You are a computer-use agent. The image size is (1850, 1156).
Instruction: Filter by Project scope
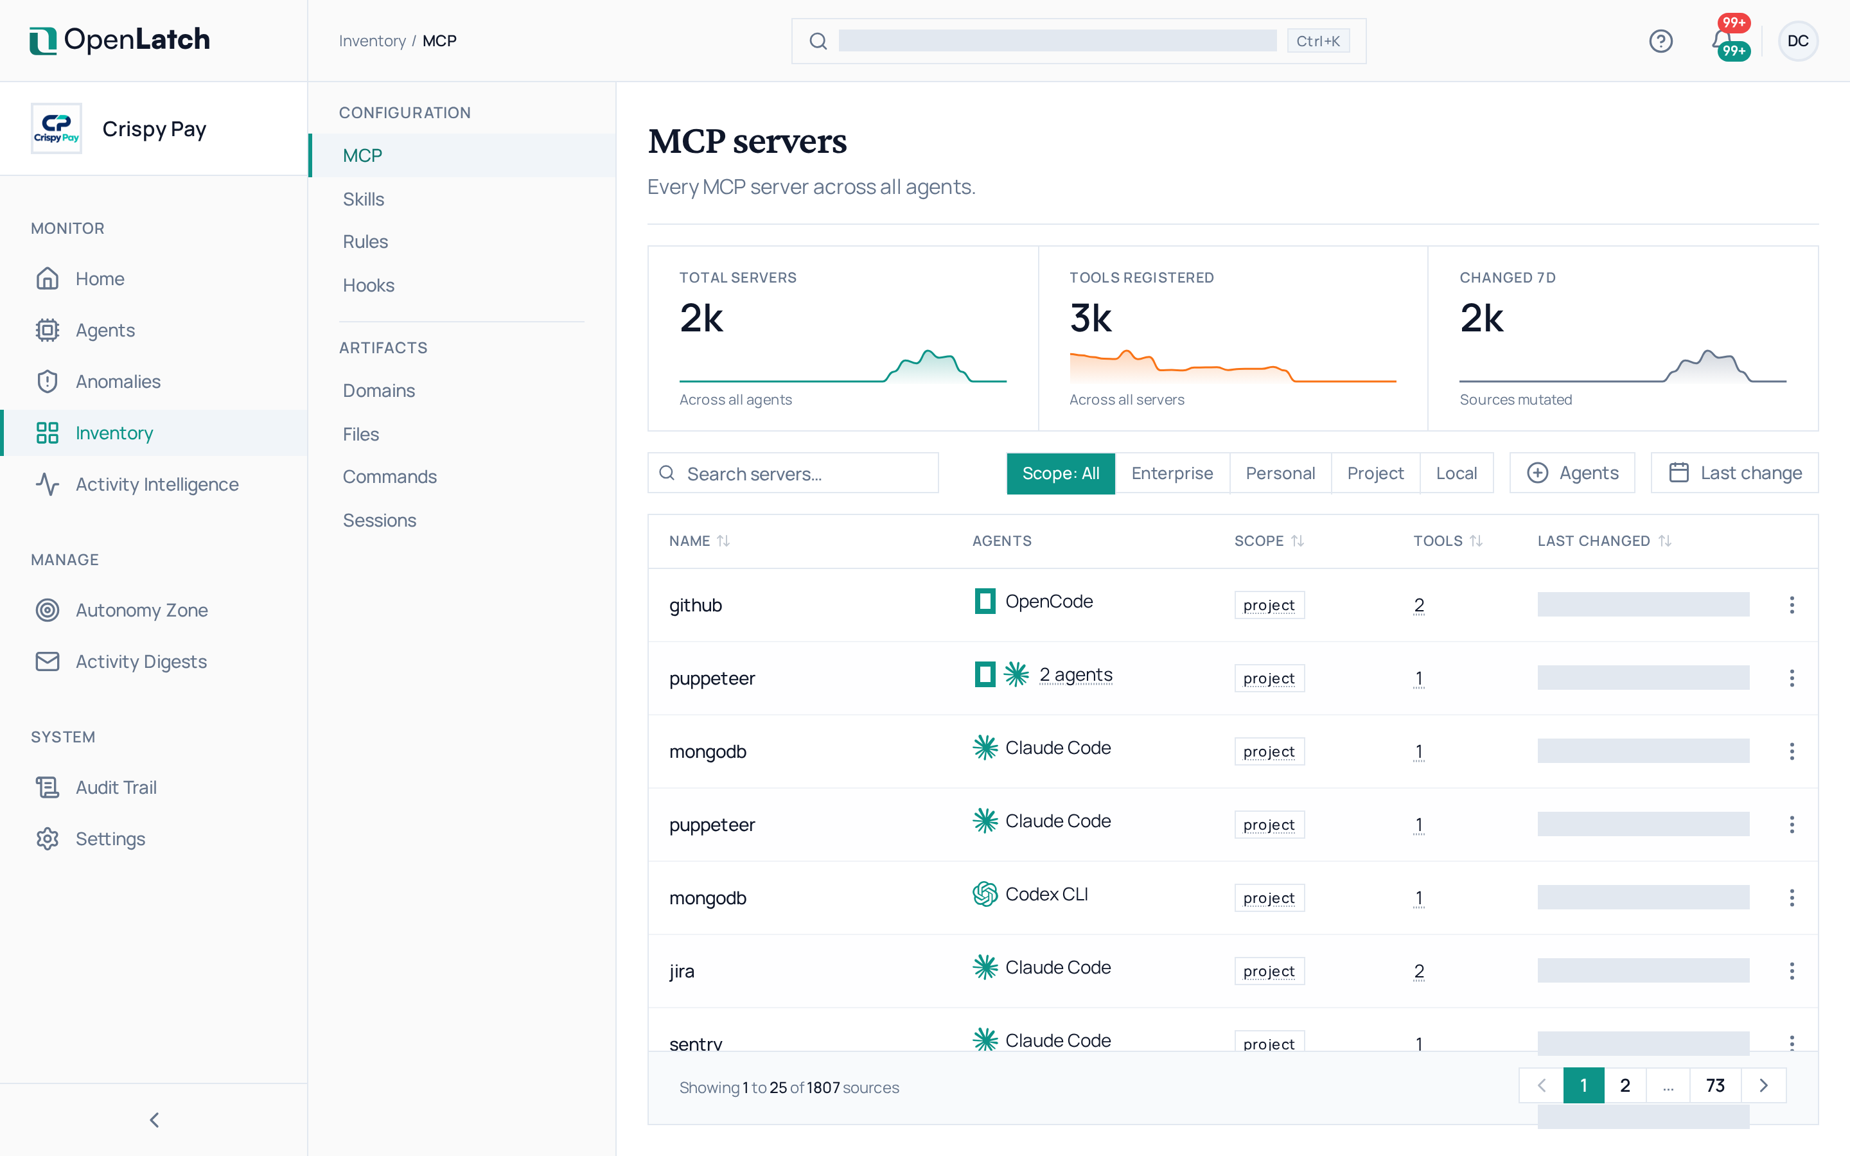[x=1375, y=473]
